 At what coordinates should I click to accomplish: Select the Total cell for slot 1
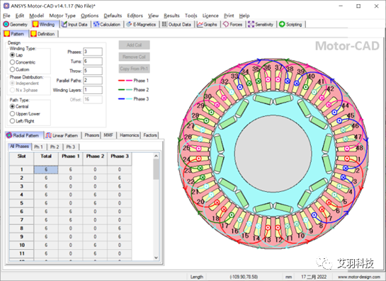tap(46, 170)
